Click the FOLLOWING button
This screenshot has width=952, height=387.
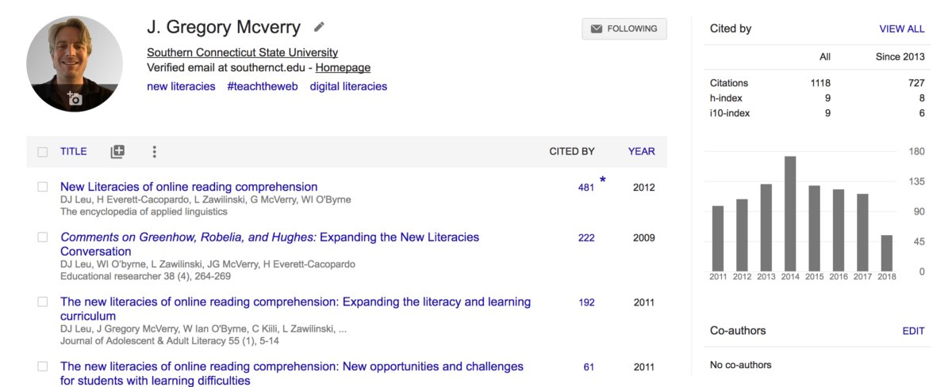pos(624,28)
